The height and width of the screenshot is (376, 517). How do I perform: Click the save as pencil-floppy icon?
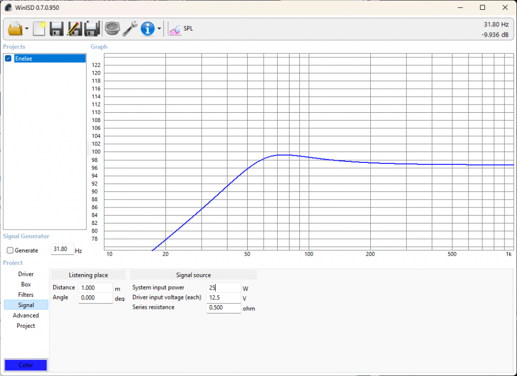[x=74, y=28]
